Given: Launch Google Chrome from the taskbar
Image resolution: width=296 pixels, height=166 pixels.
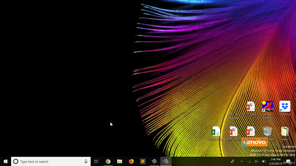Looking at the screenshot, I should pos(108,161).
